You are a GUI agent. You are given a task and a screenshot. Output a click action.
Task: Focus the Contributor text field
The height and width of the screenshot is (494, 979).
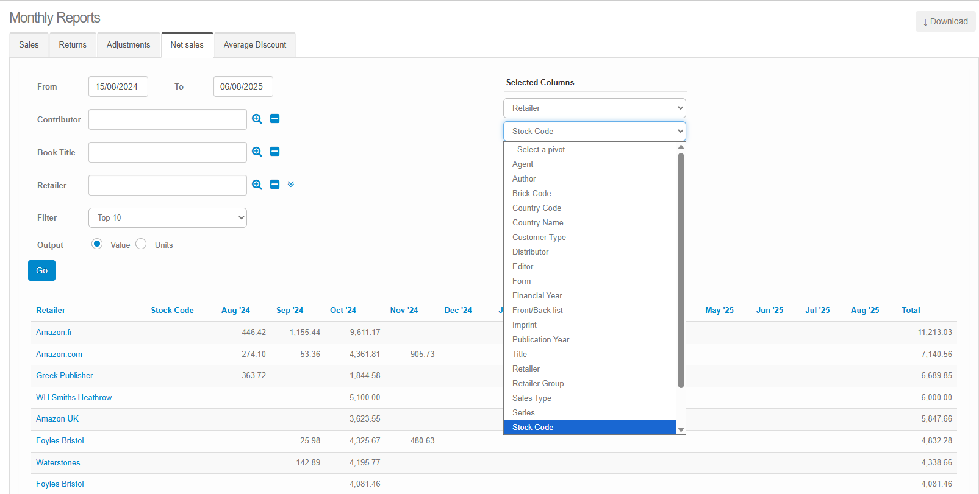(x=168, y=119)
